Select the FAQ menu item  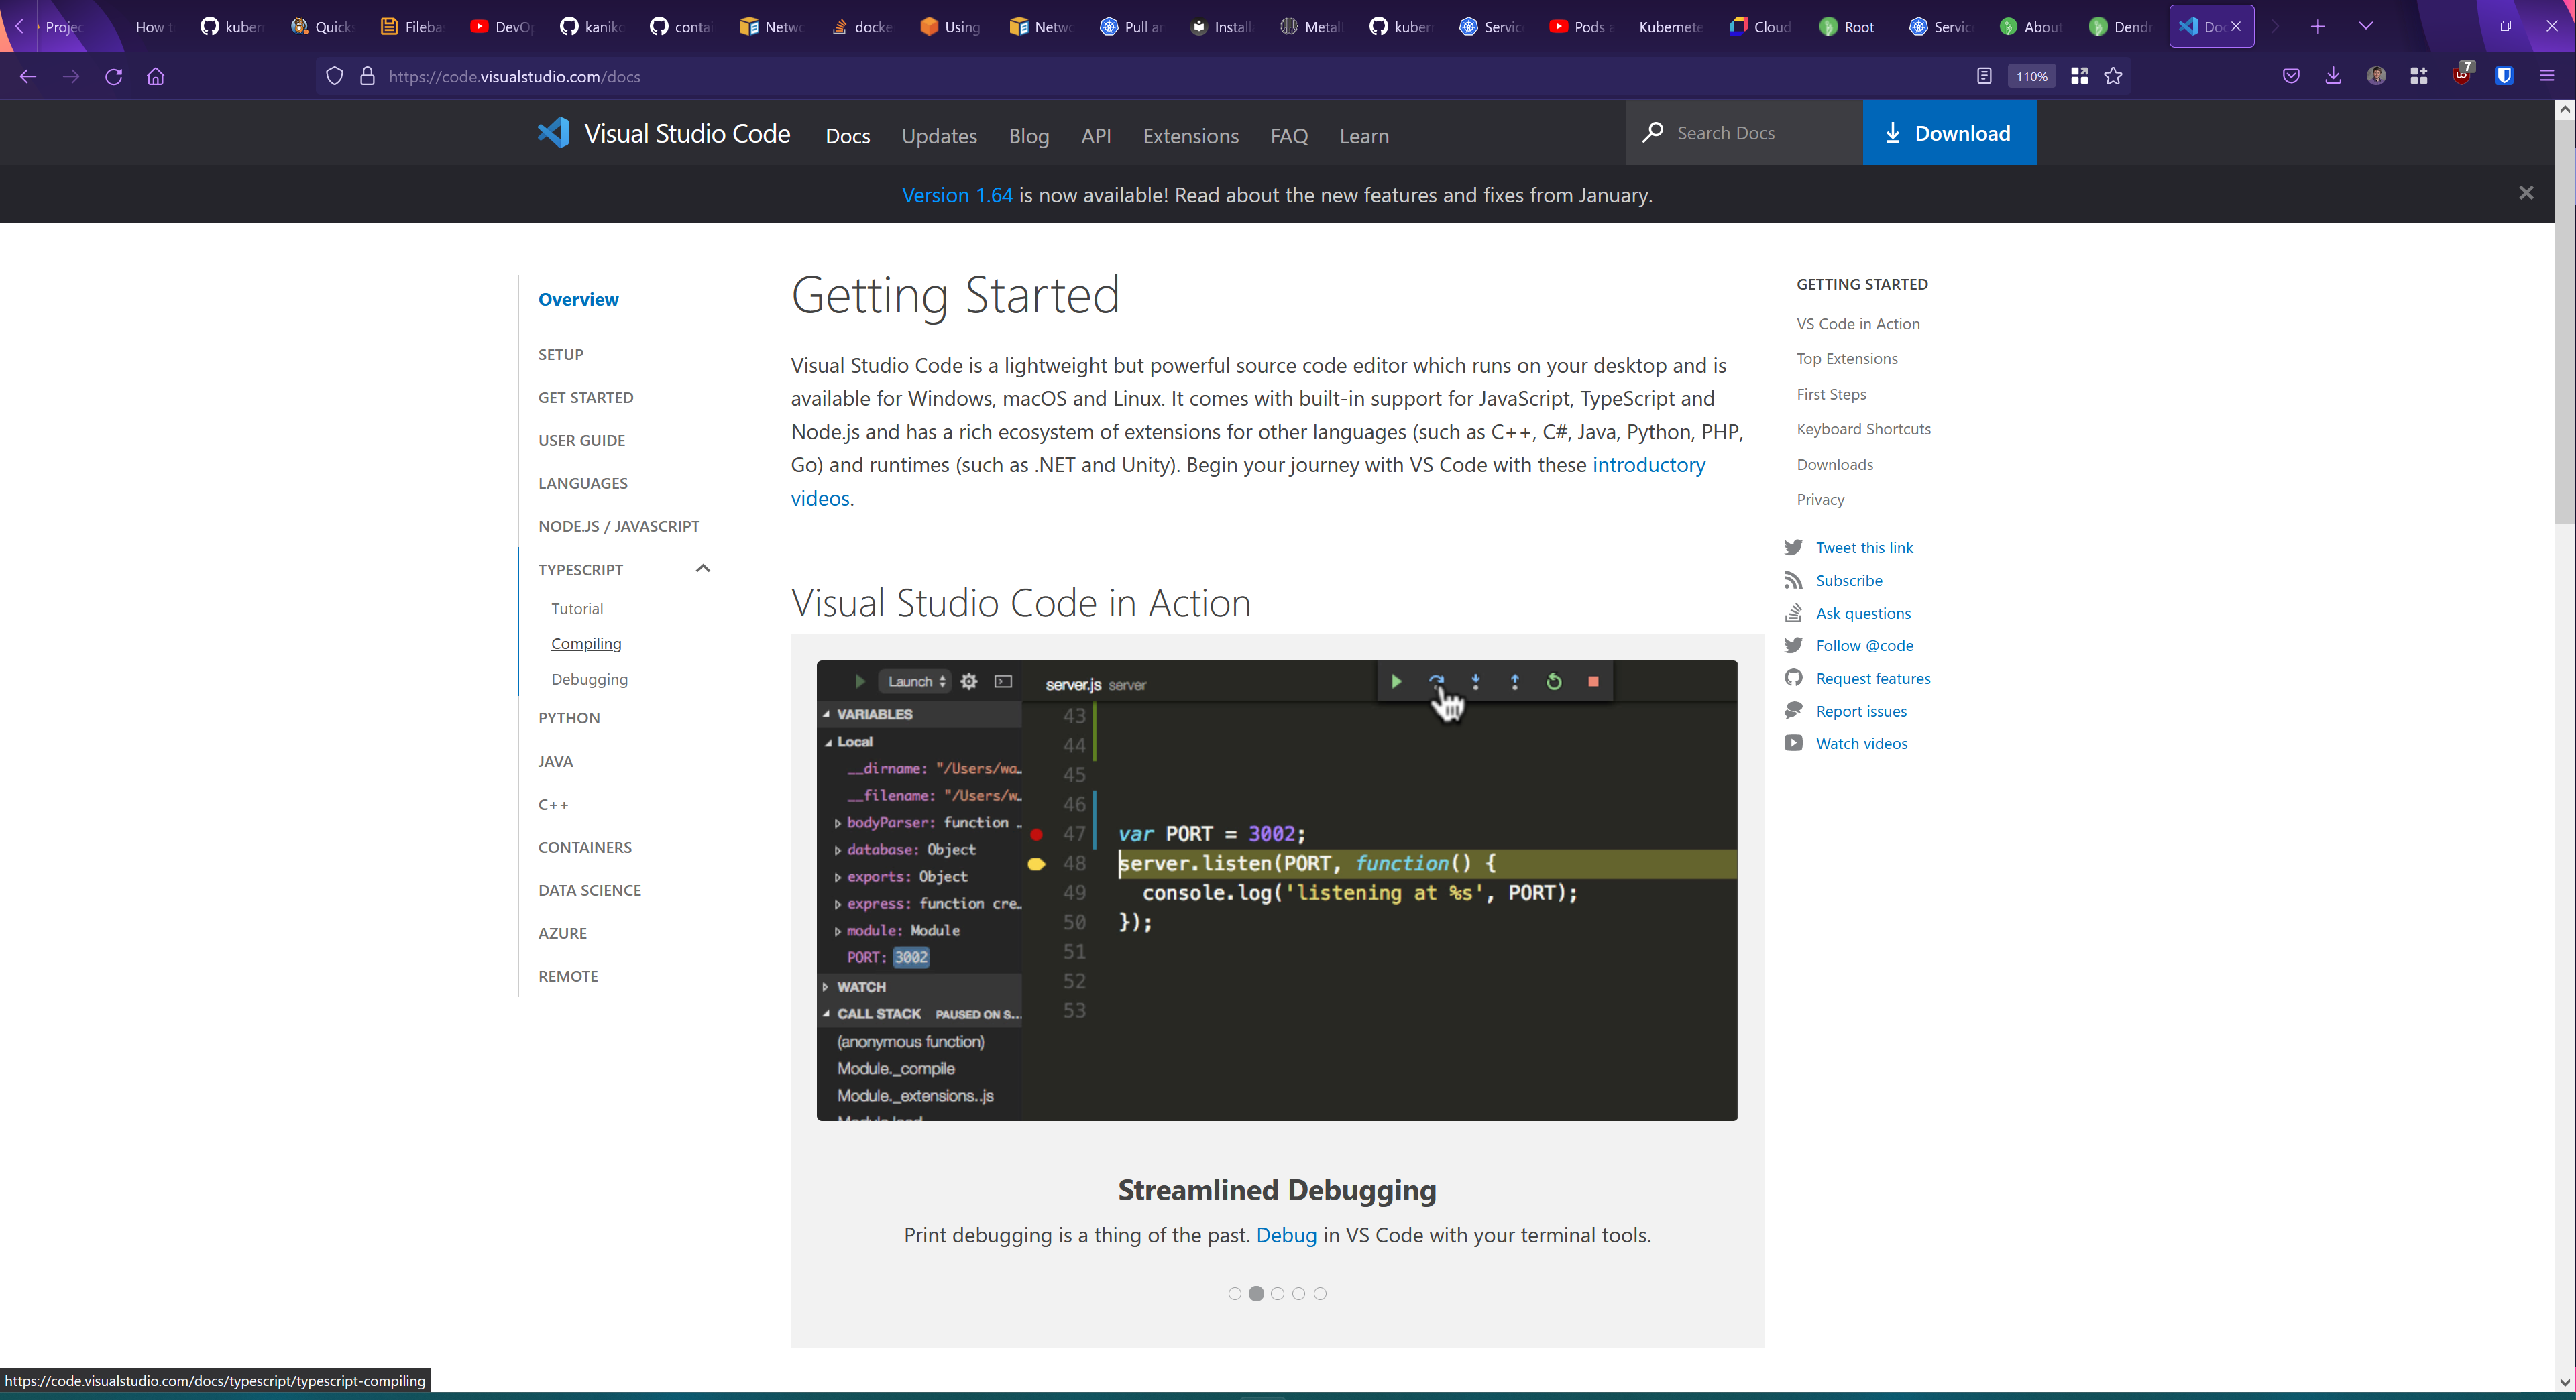pyautogui.click(x=1289, y=136)
